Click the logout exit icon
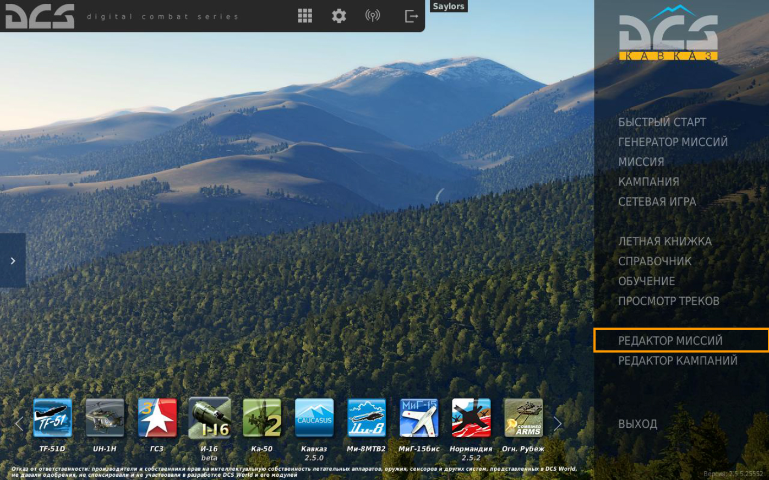Screen dimensions: 769x480 pyautogui.click(x=411, y=16)
